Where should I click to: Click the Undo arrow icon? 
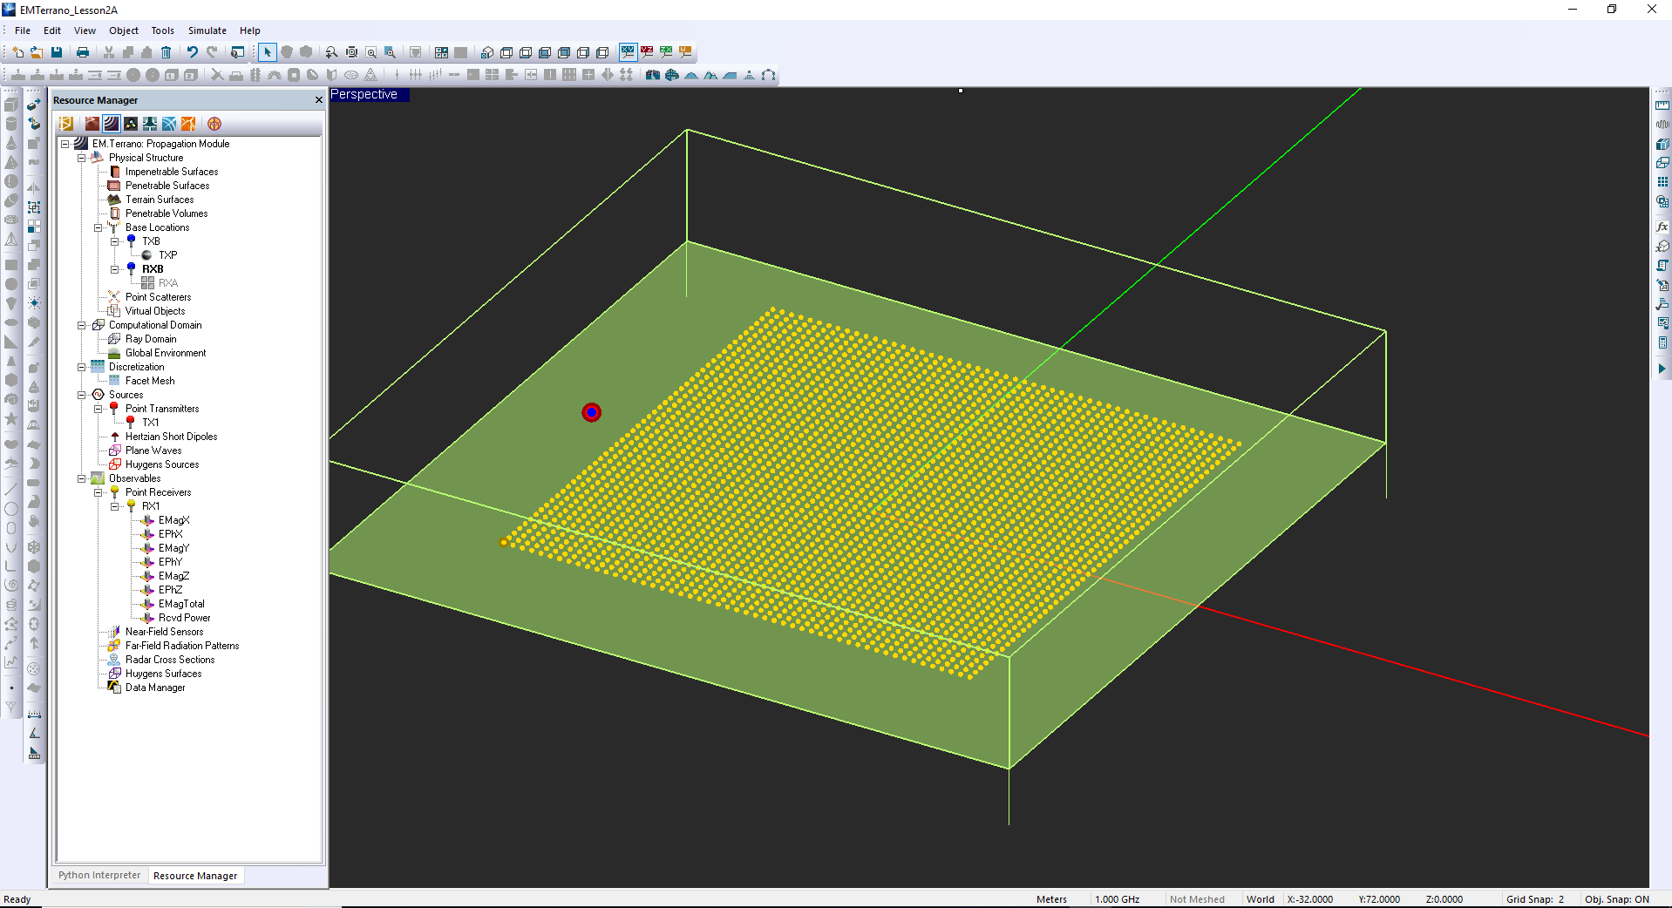(193, 52)
